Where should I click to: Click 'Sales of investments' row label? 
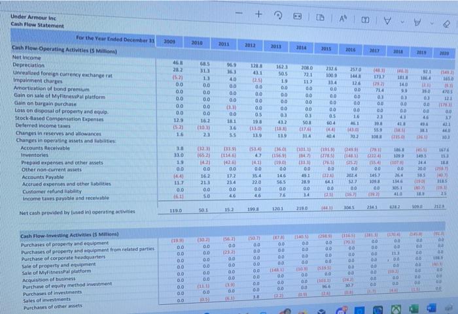click(46, 300)
